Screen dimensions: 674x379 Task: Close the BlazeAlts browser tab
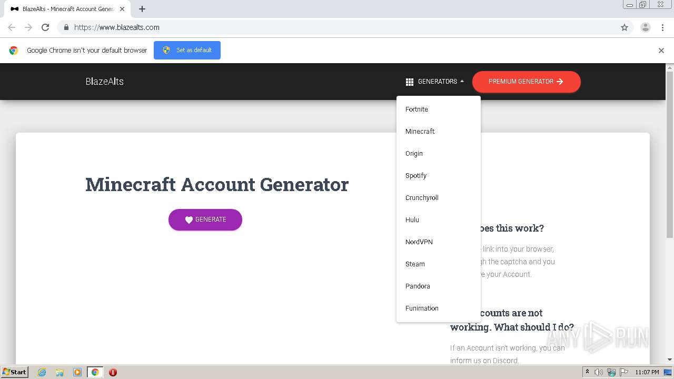pos(122,9)
